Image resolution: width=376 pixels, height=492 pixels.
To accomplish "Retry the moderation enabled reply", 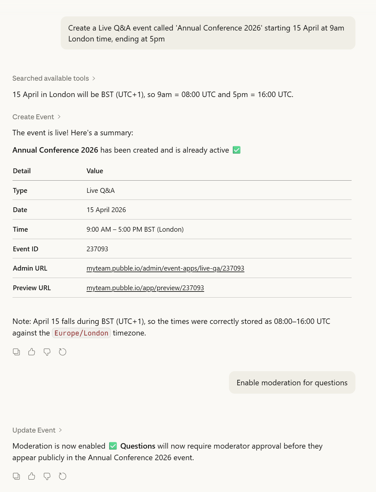I will pyautogui.click(x=63, y=476).
